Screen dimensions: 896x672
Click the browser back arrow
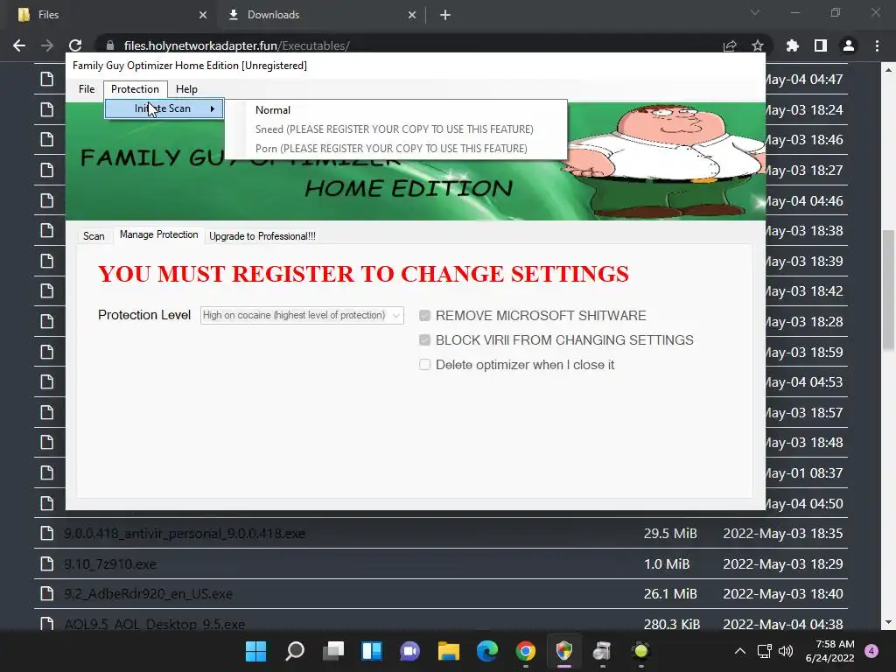click(19, 45)
